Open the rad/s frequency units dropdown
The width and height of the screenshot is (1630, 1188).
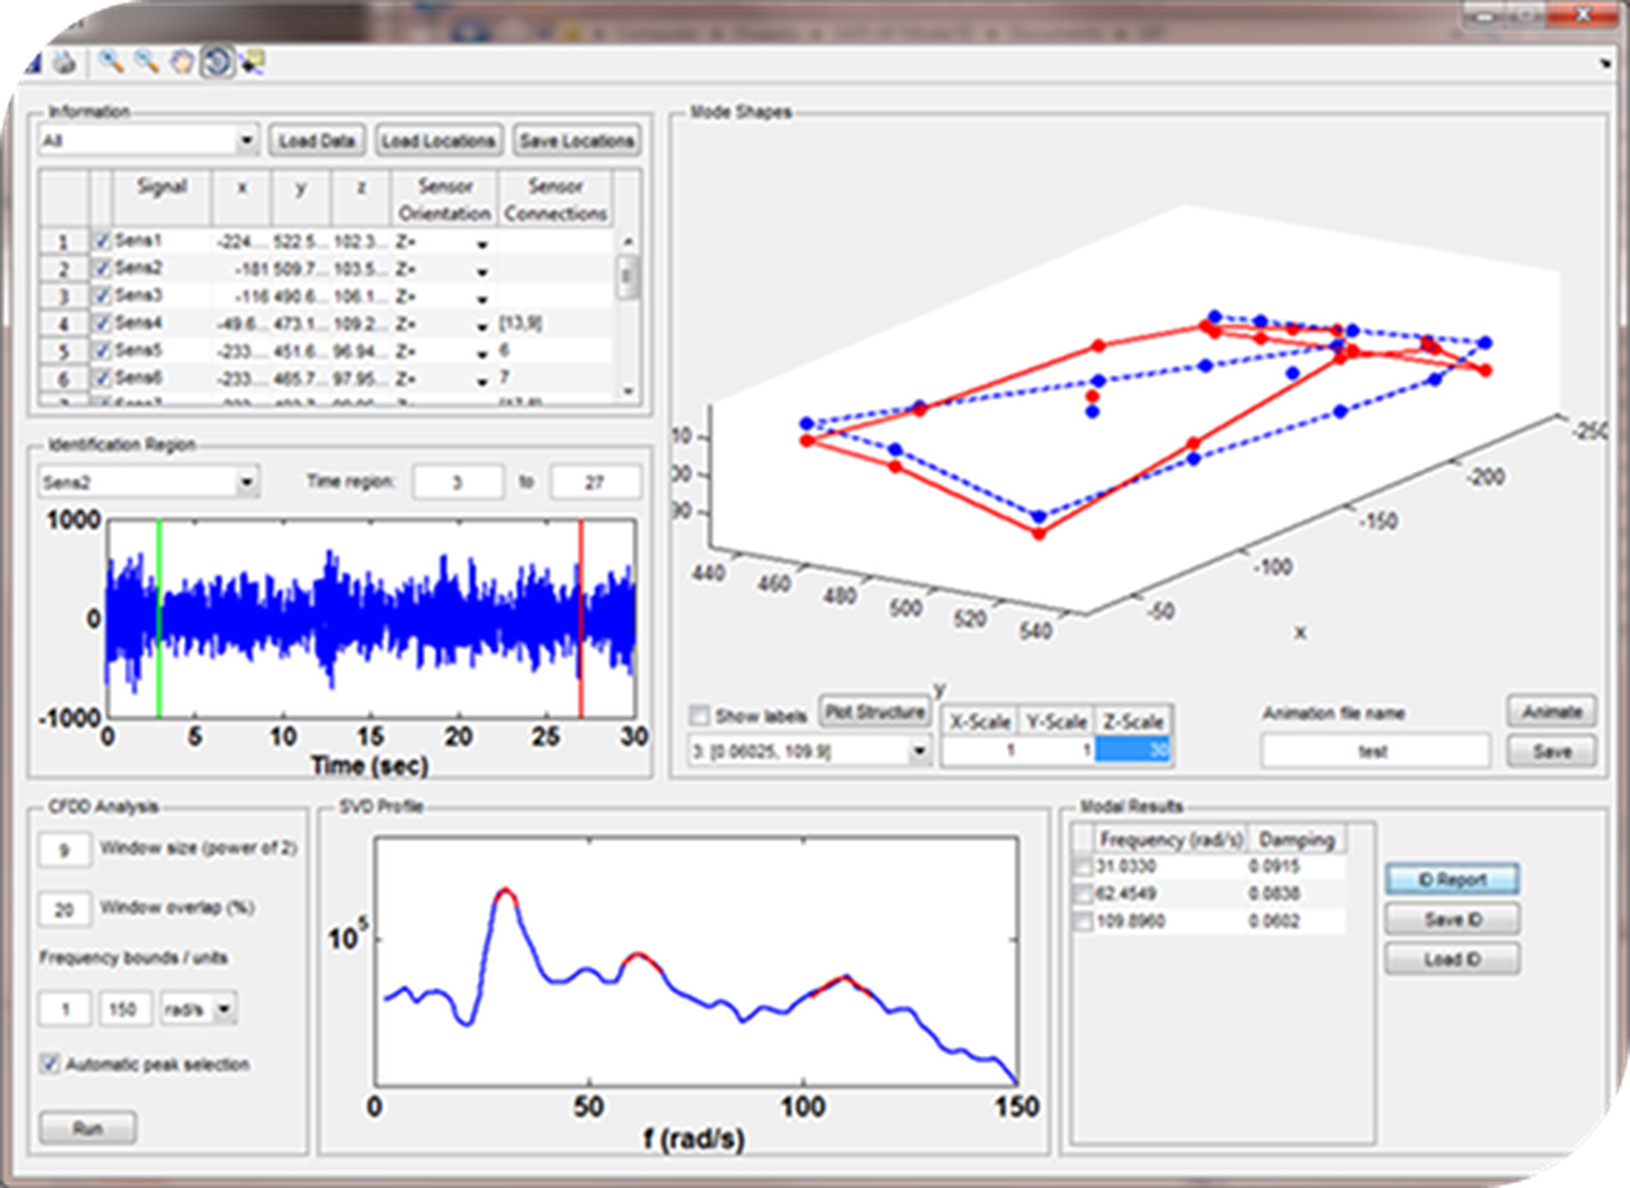224,1009
